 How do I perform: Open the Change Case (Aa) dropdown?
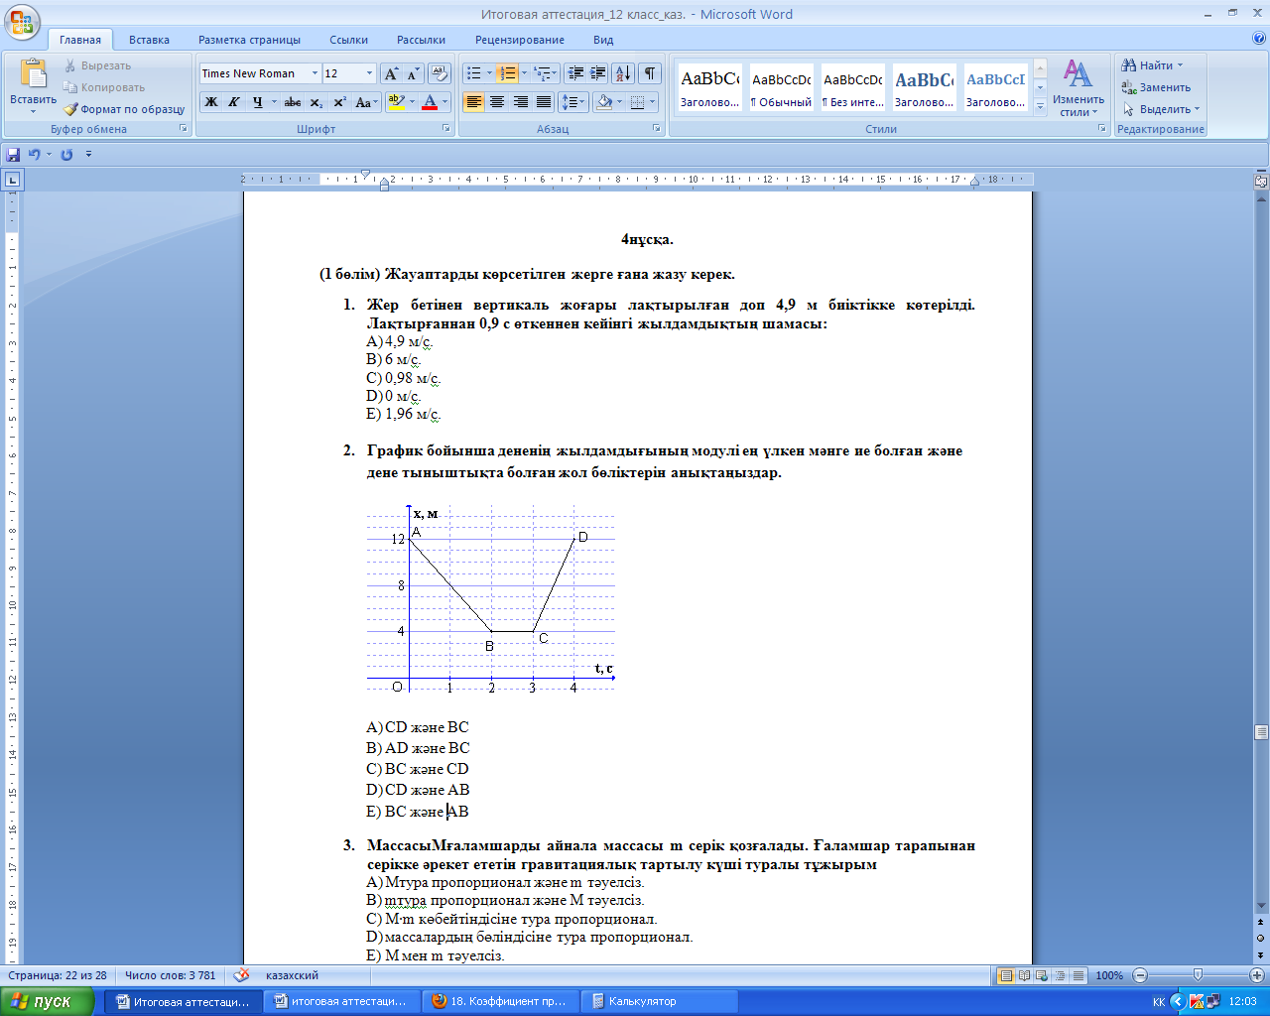366,102
